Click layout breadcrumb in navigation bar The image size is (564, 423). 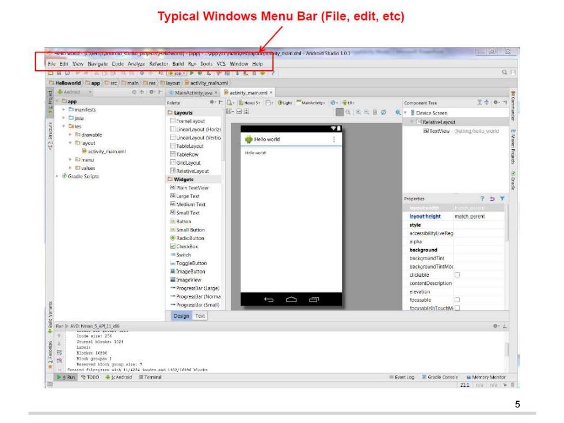(170, 83)
